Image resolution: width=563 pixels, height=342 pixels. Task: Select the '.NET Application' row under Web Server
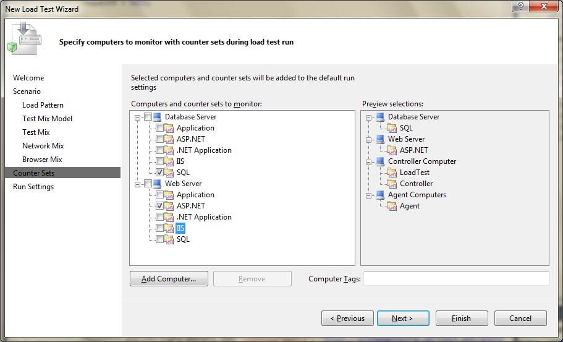204,217
